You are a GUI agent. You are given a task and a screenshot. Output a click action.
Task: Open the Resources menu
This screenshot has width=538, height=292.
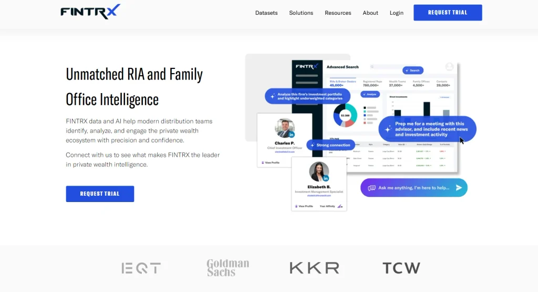[x=338, y=13]
